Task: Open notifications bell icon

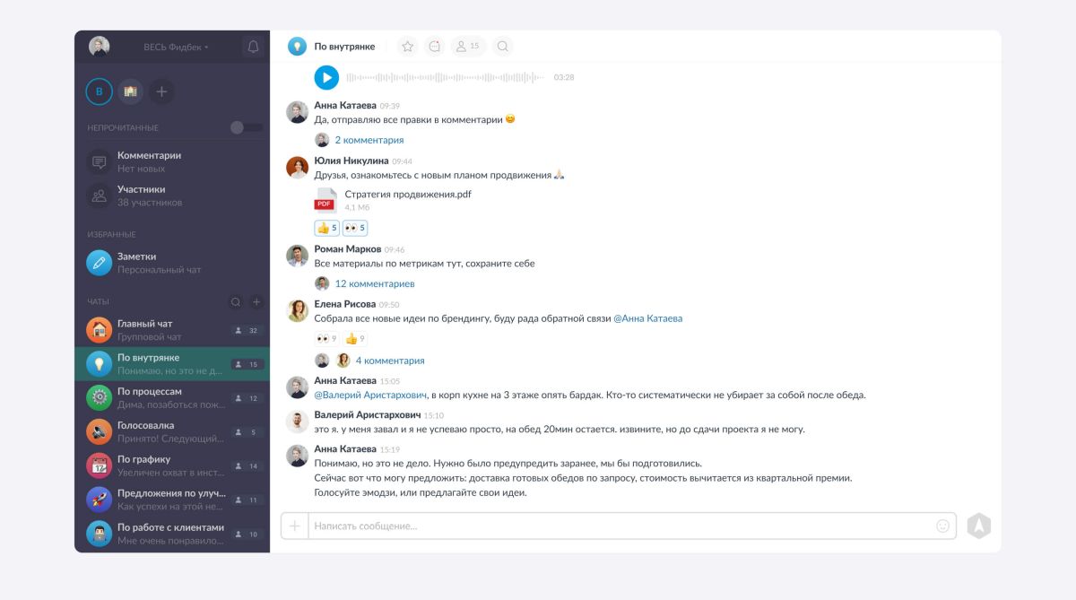Action: (253, 47)
